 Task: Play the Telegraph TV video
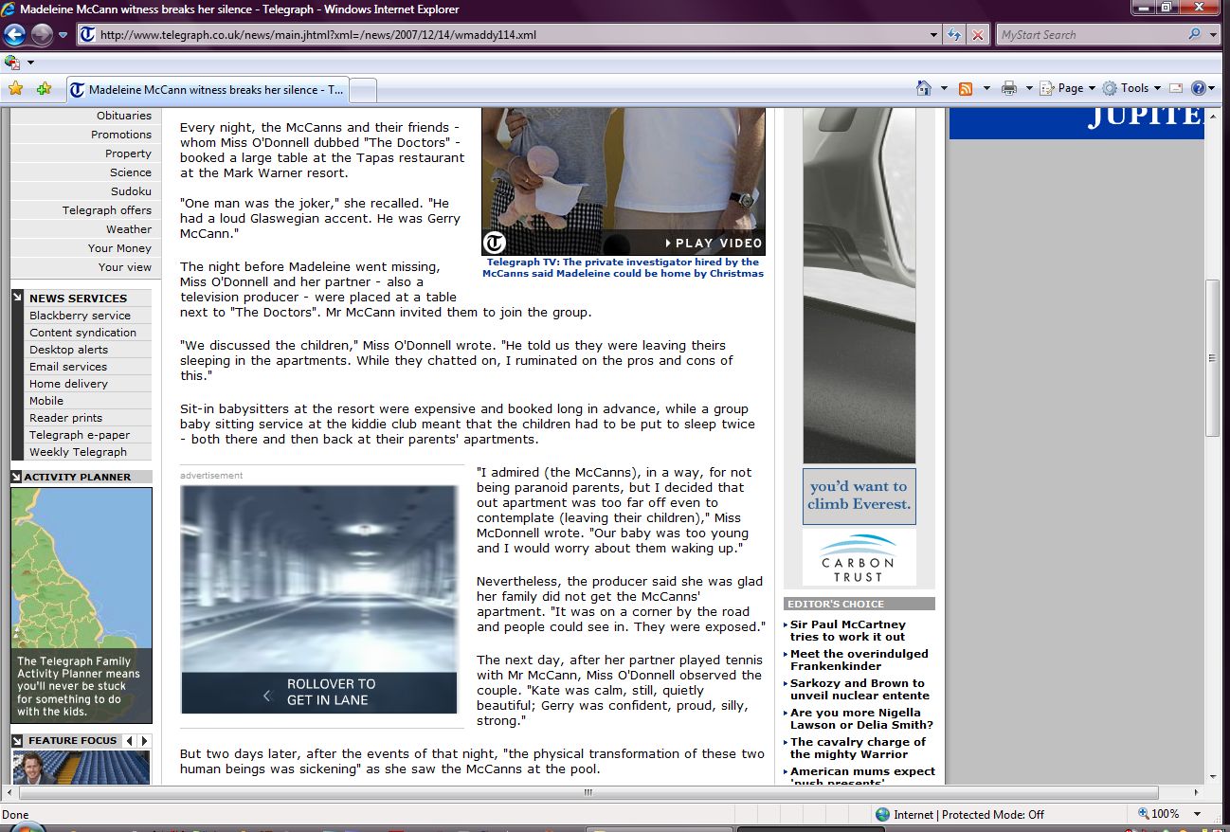[713, 244]
